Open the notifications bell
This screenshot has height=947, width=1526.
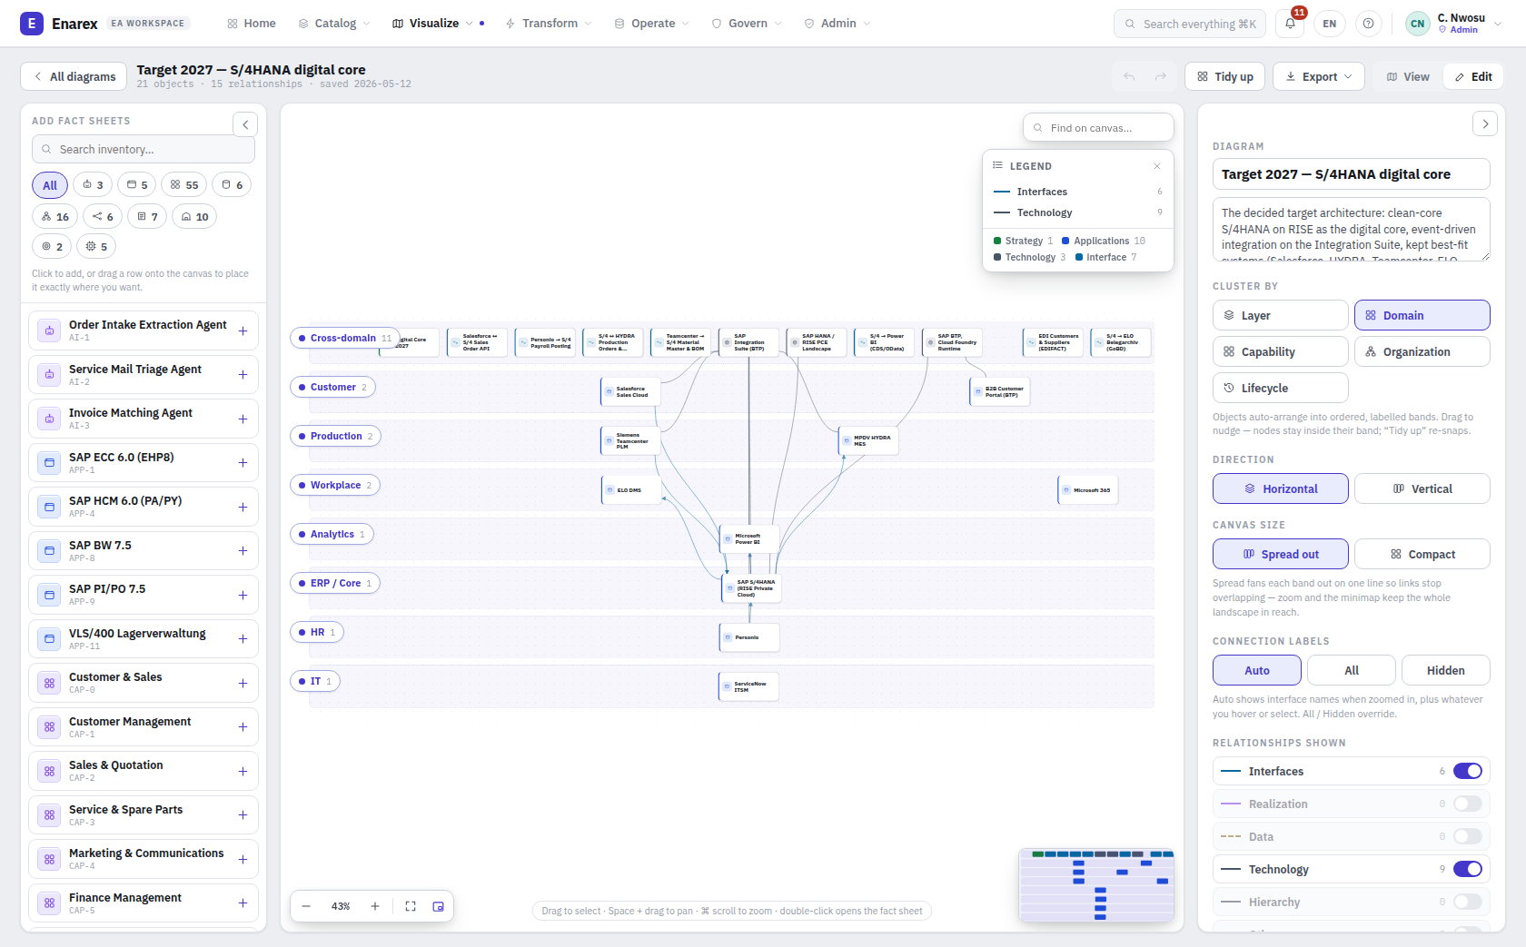1290,24
